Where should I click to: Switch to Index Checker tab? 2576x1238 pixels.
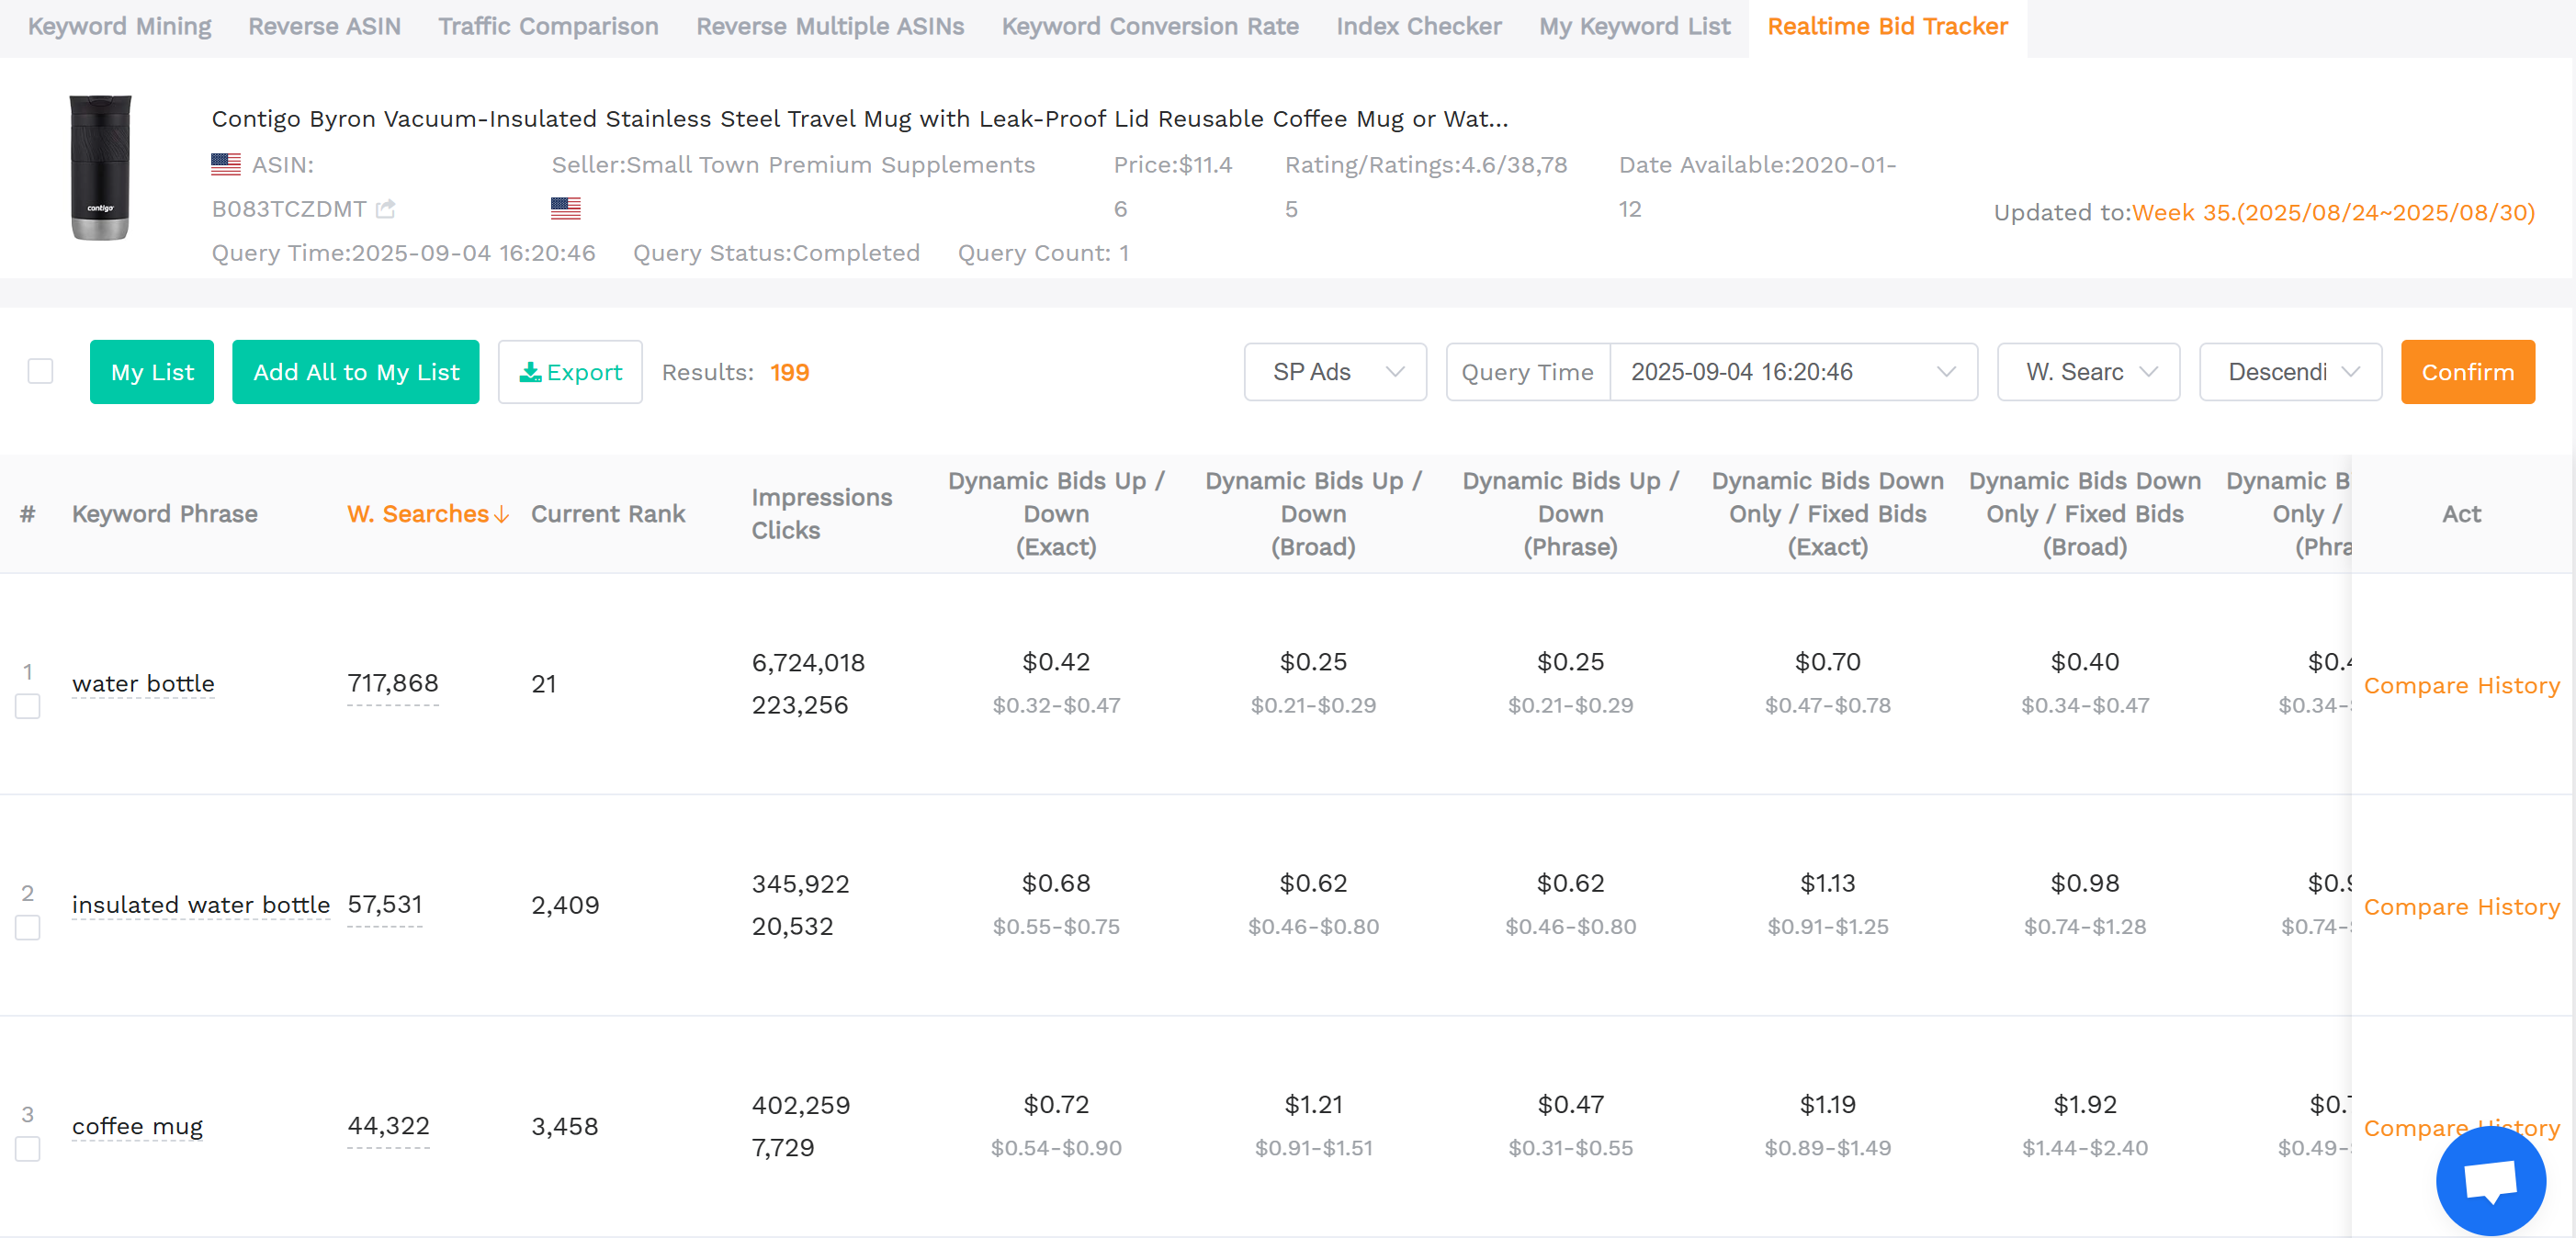[1418, 27]
